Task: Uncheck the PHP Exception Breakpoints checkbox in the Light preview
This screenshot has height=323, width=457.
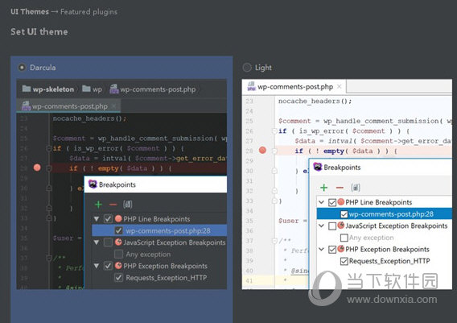Action: tap(332, 250)
